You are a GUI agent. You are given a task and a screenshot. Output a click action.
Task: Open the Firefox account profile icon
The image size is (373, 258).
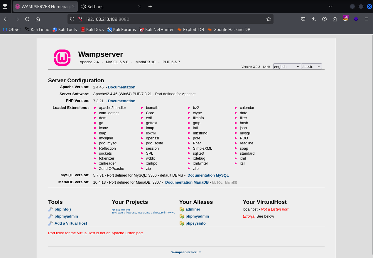[324, 19]
